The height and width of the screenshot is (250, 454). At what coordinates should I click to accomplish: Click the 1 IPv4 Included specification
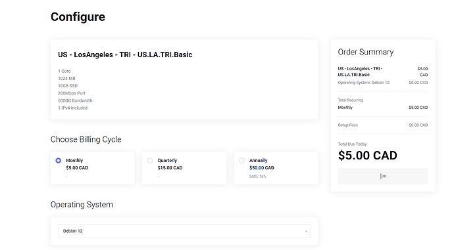click(x=72, y=108)
